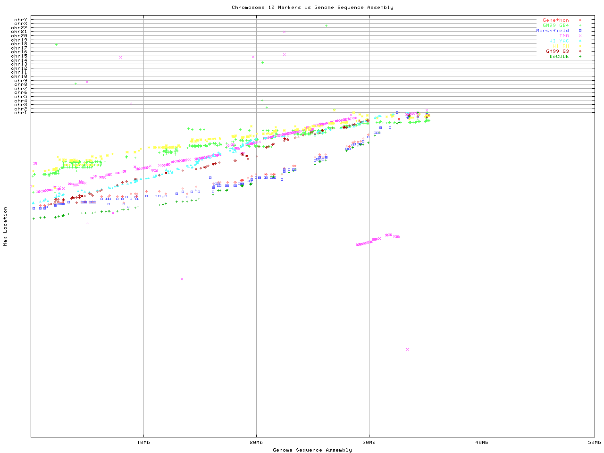This screenshot has height=453, width=604.
Task: Click the 10Mb x-axis tick label
Action: 143,443
